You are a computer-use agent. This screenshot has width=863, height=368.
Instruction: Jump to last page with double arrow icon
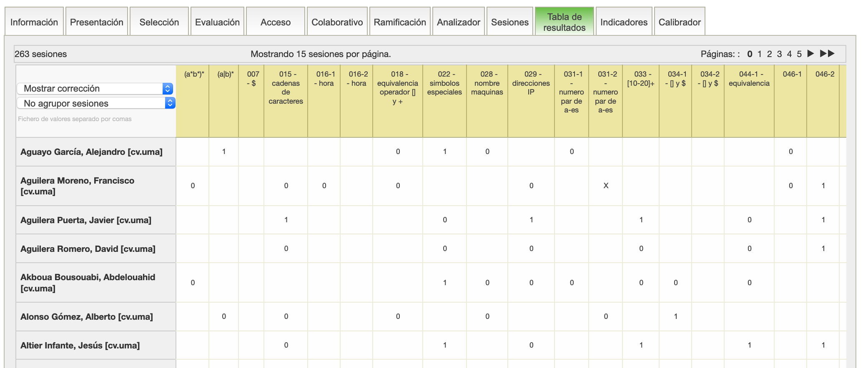coord(827,54)
